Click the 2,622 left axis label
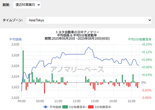The width and height of the screenshot is (155, 110). click(15, 87)
